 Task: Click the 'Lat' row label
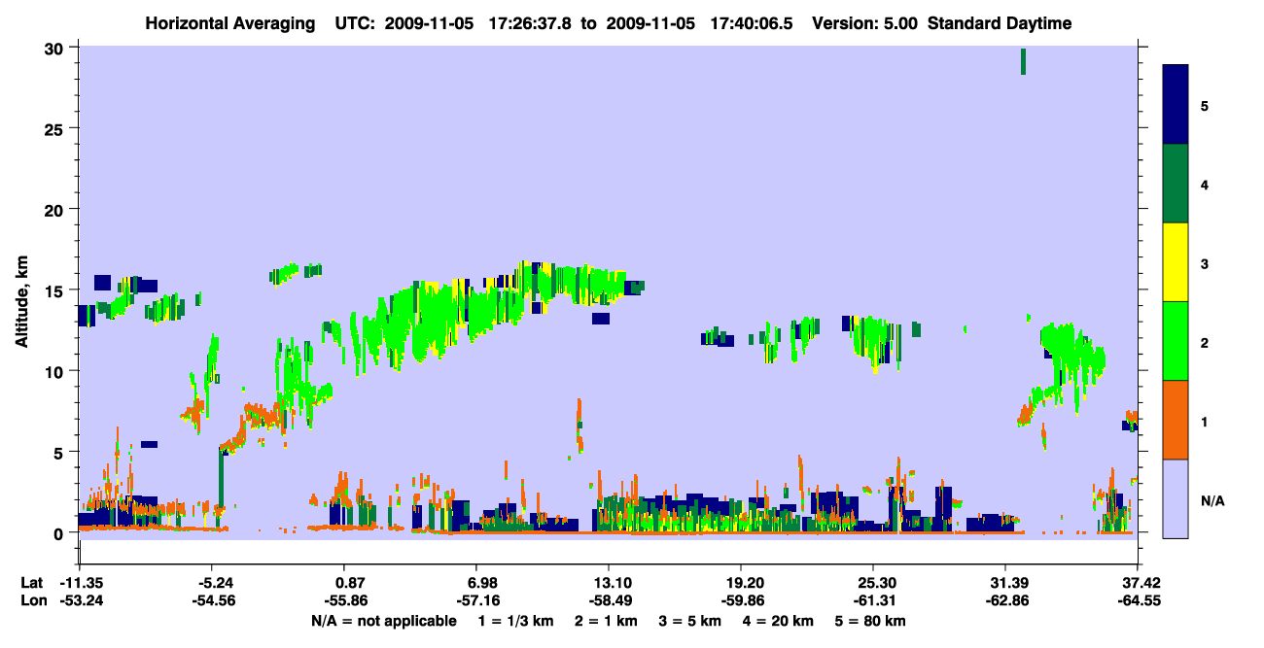pos(32,583)
